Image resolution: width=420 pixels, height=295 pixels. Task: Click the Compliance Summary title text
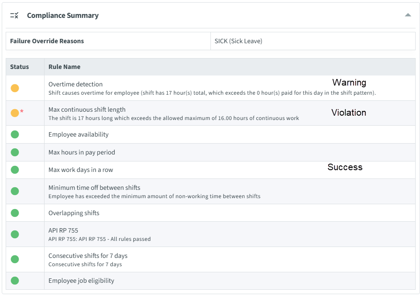coord(63,15)
